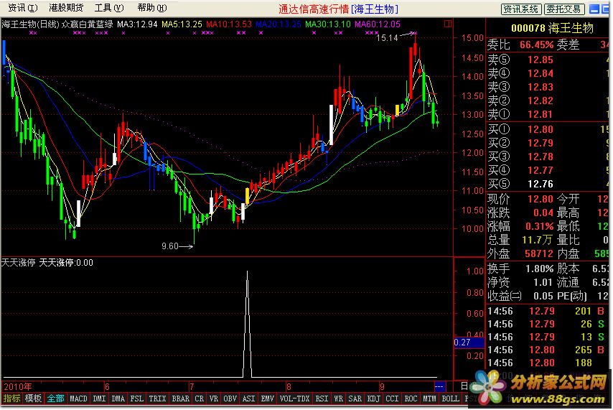Minimize the window with the blue underscore icon
This screenshot has height=410, width=613.
click(594, 9)
